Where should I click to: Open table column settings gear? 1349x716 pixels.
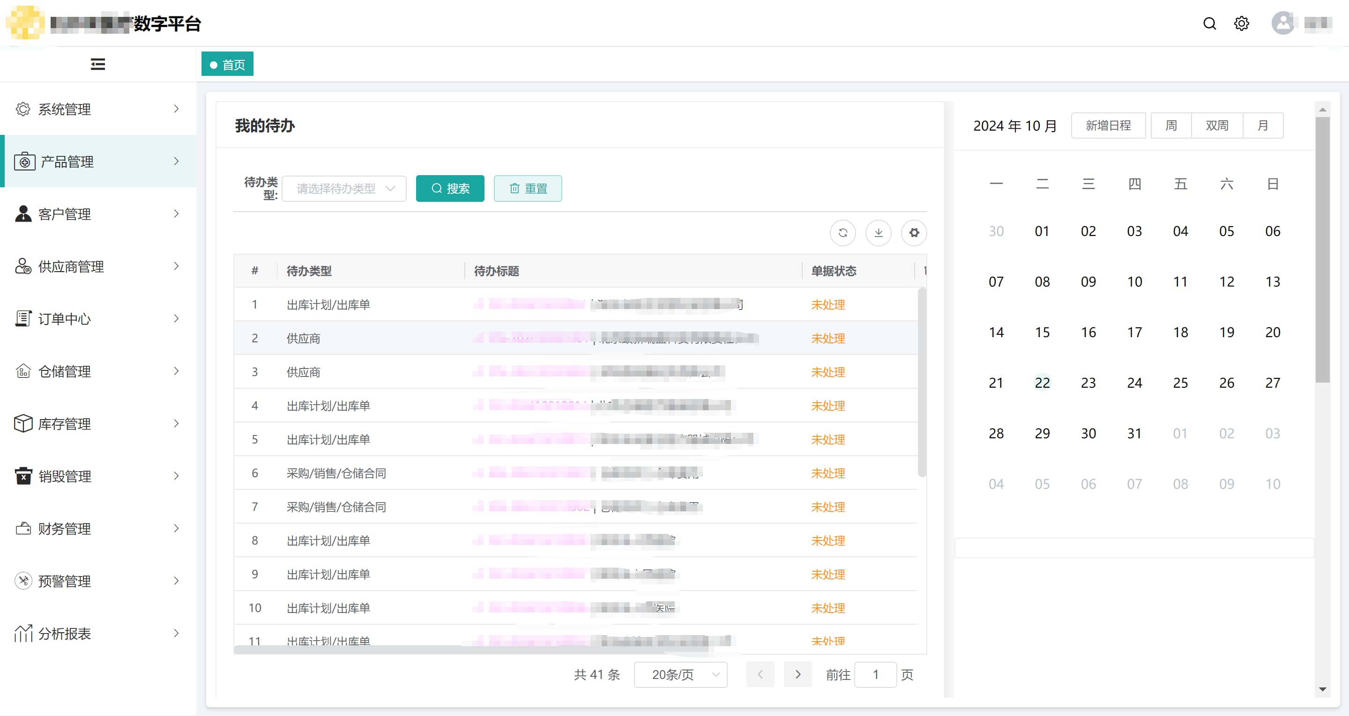pos(914,233)
